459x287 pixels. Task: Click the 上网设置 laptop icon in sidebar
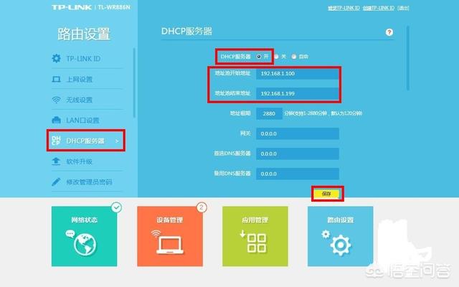coord(56,79)
